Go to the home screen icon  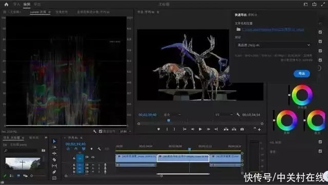(x=6, y=4)
